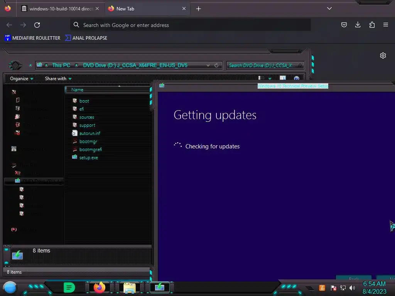Open Firefox View pinned icon

8,8
